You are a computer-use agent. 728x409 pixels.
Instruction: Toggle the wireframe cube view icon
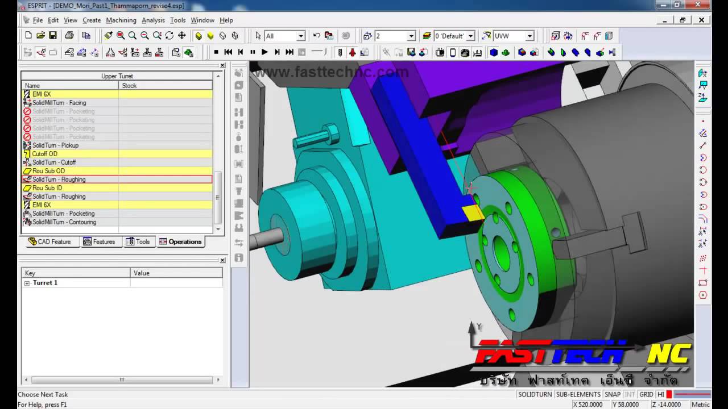222,35
